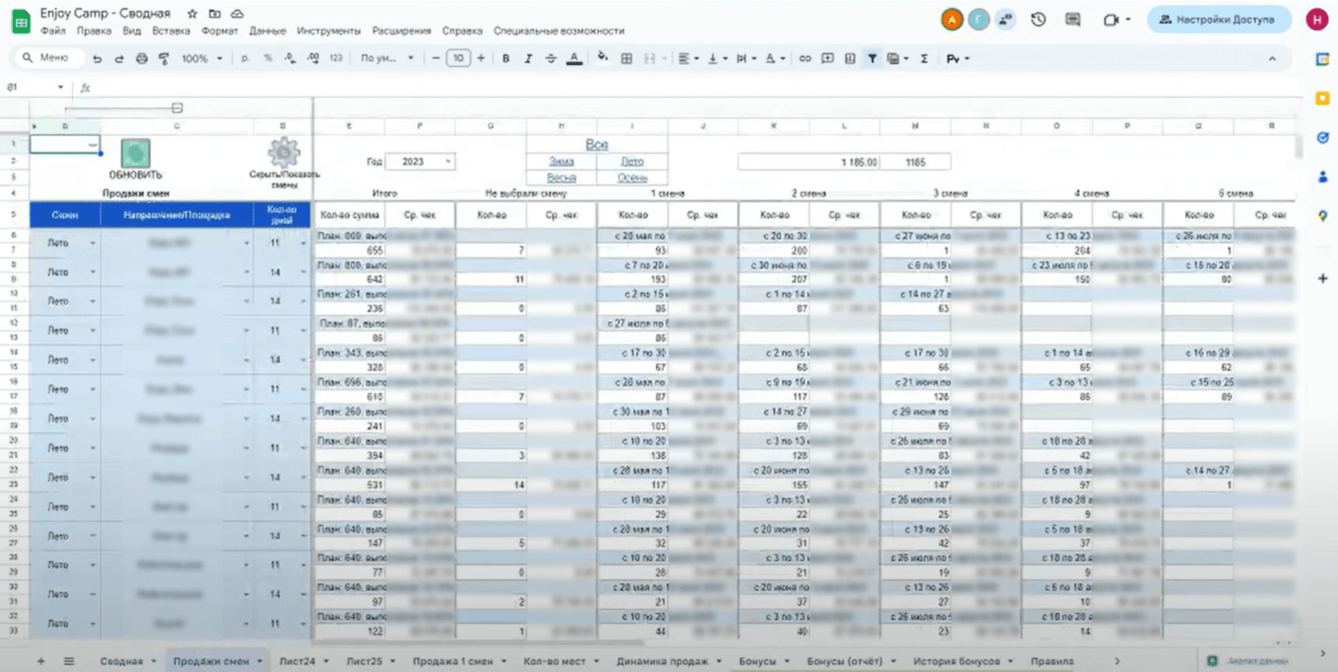Increase the font size

pos(481,59)
